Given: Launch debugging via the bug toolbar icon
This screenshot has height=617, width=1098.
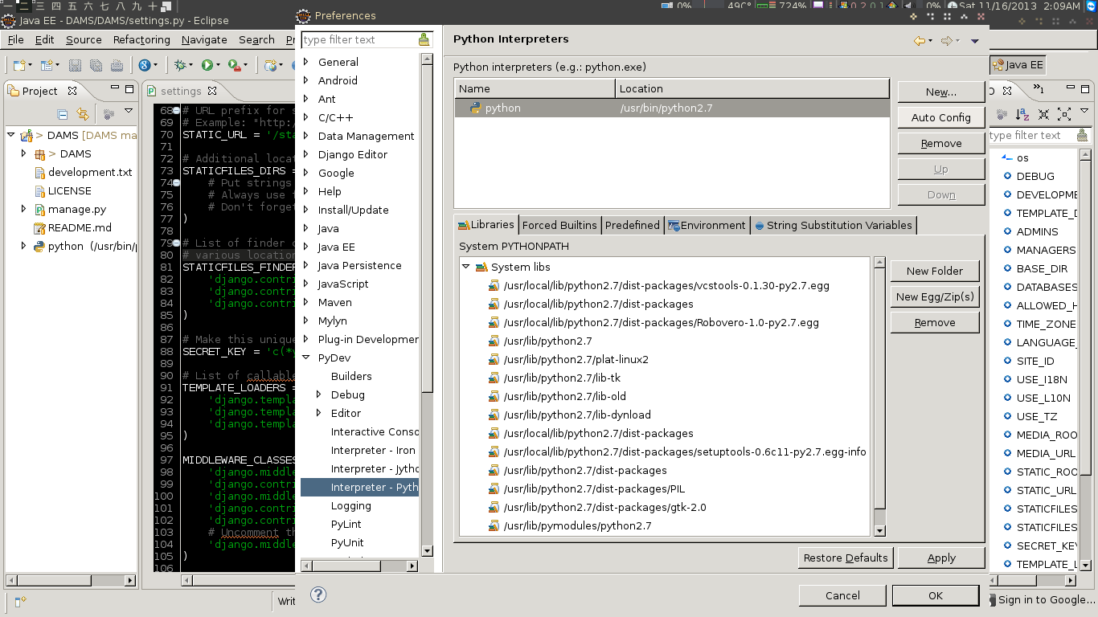Looking at the screenshot, I should point(179,65).
